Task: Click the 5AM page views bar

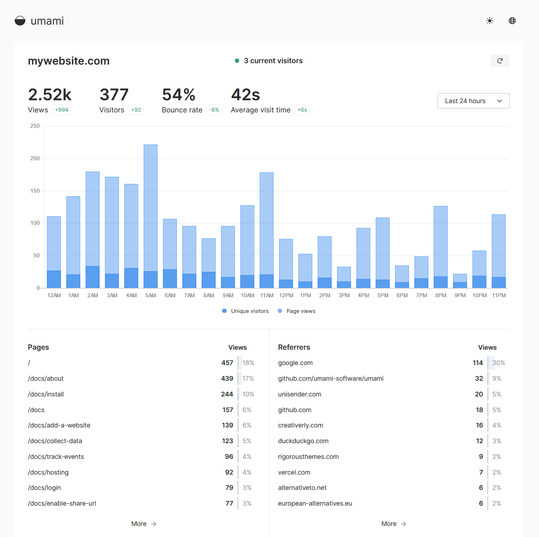Action: (151, 207)
